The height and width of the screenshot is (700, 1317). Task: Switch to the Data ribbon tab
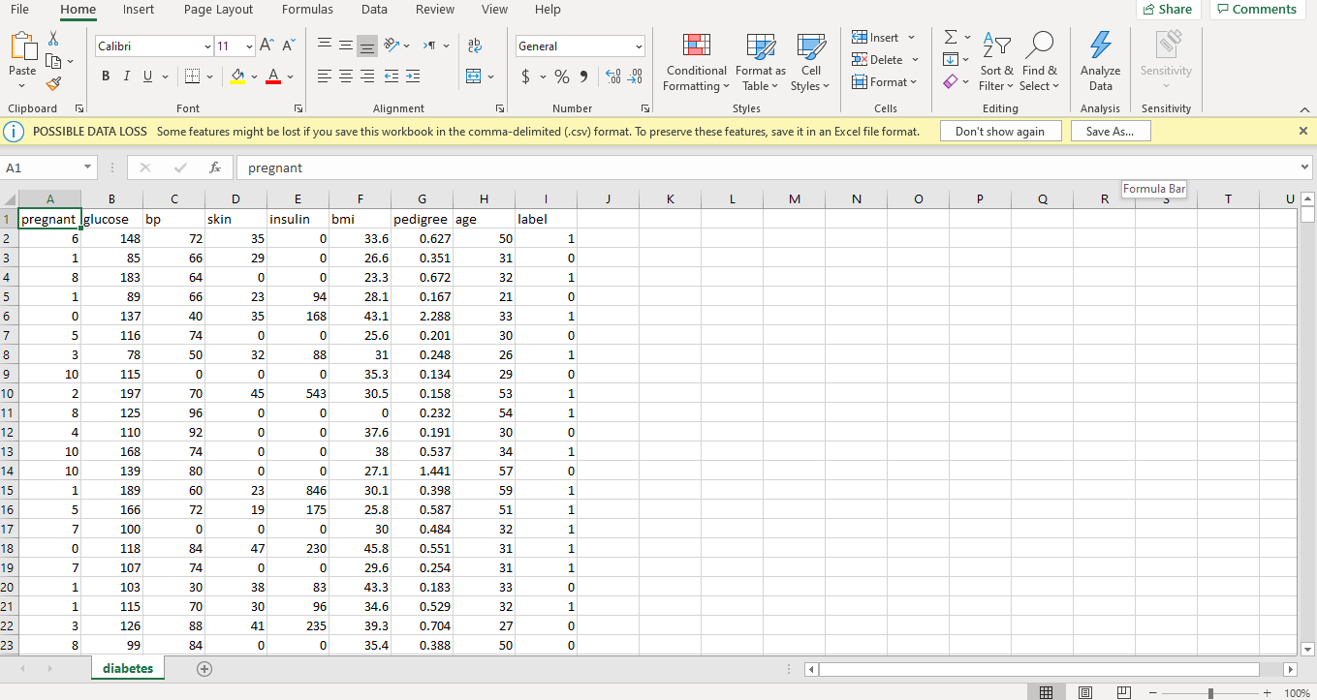(x=374, y=10)
